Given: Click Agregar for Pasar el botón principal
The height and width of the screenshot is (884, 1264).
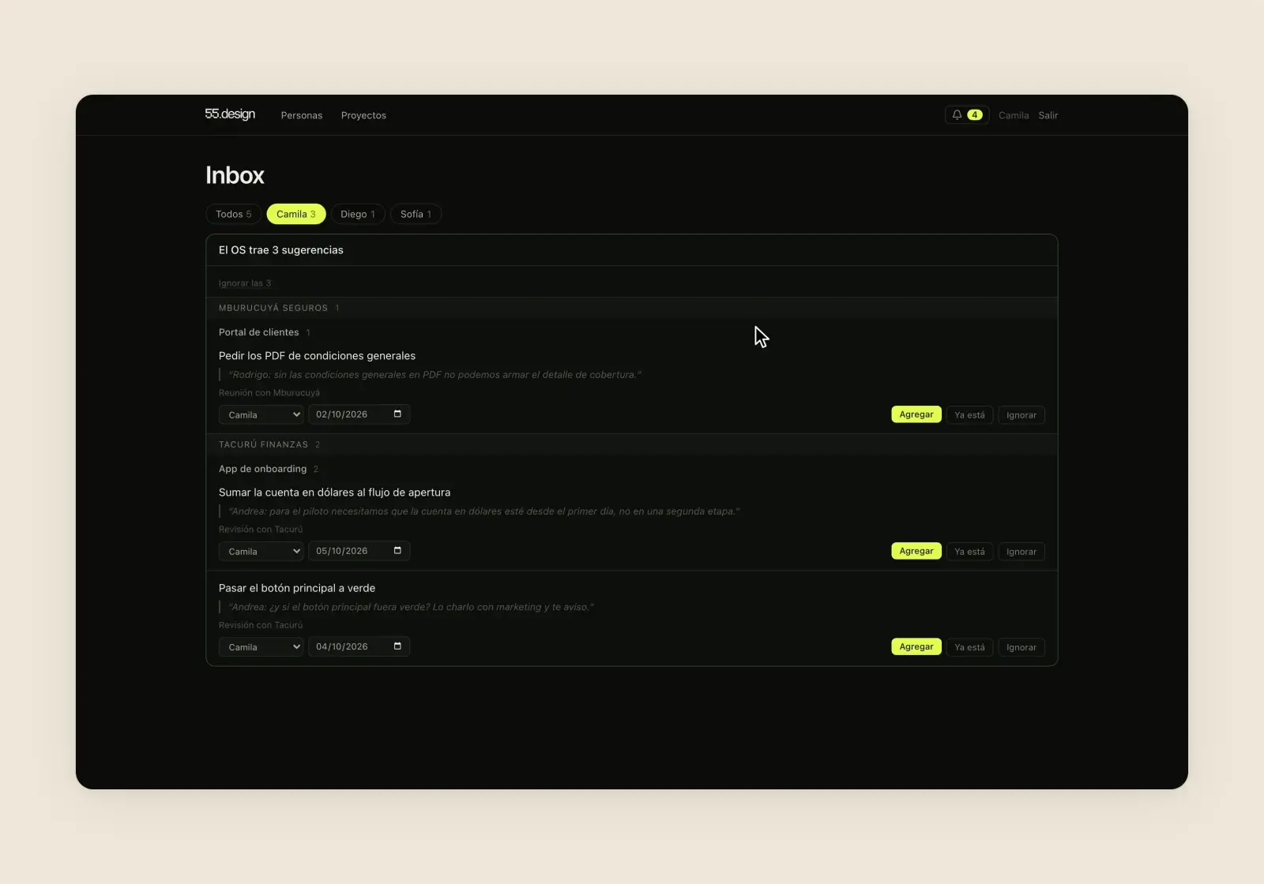Looking at the screenshot, I should [916, 646].
